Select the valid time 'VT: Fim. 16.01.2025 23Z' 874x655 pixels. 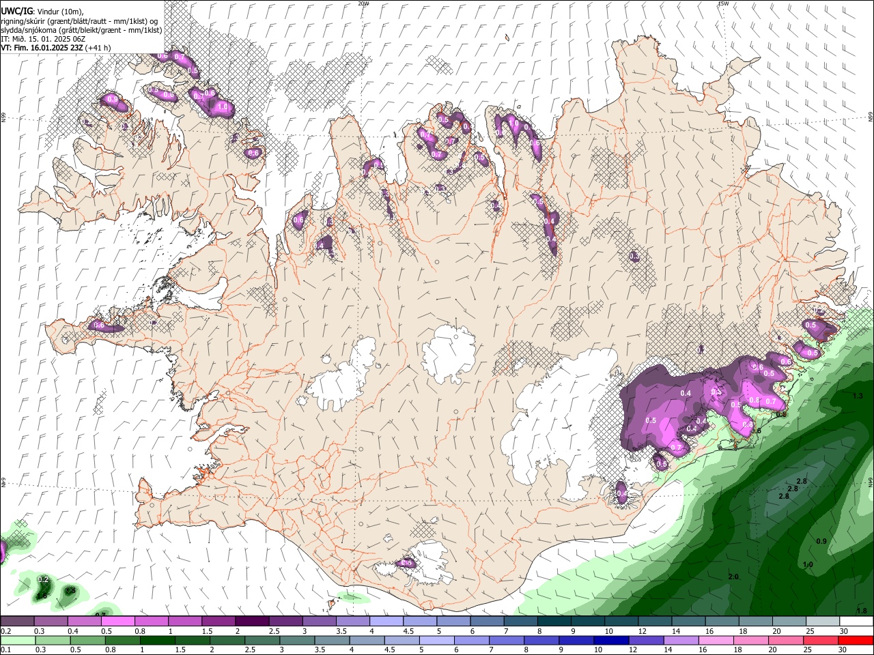click(42, 48)
